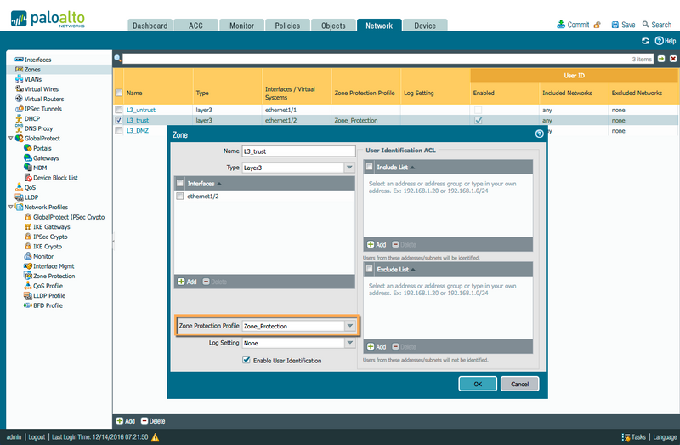Click OK in the Zone dialog
Image resolution: width=680 pixels, height=445 pixels.
(x=478, y=384)
